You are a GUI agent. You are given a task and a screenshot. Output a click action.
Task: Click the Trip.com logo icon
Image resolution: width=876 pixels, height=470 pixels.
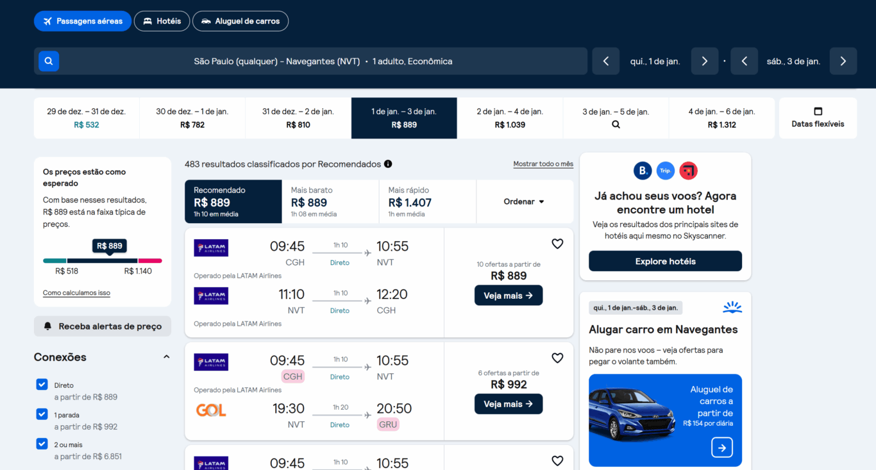(665, 170)
